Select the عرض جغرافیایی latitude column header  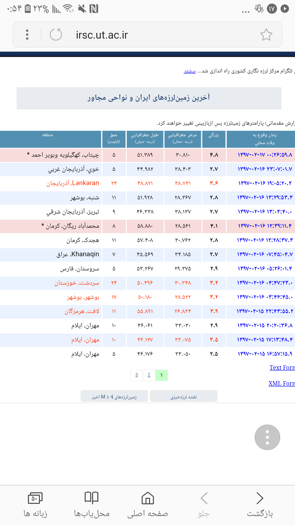pyautogui.click(x=183, y=139)
